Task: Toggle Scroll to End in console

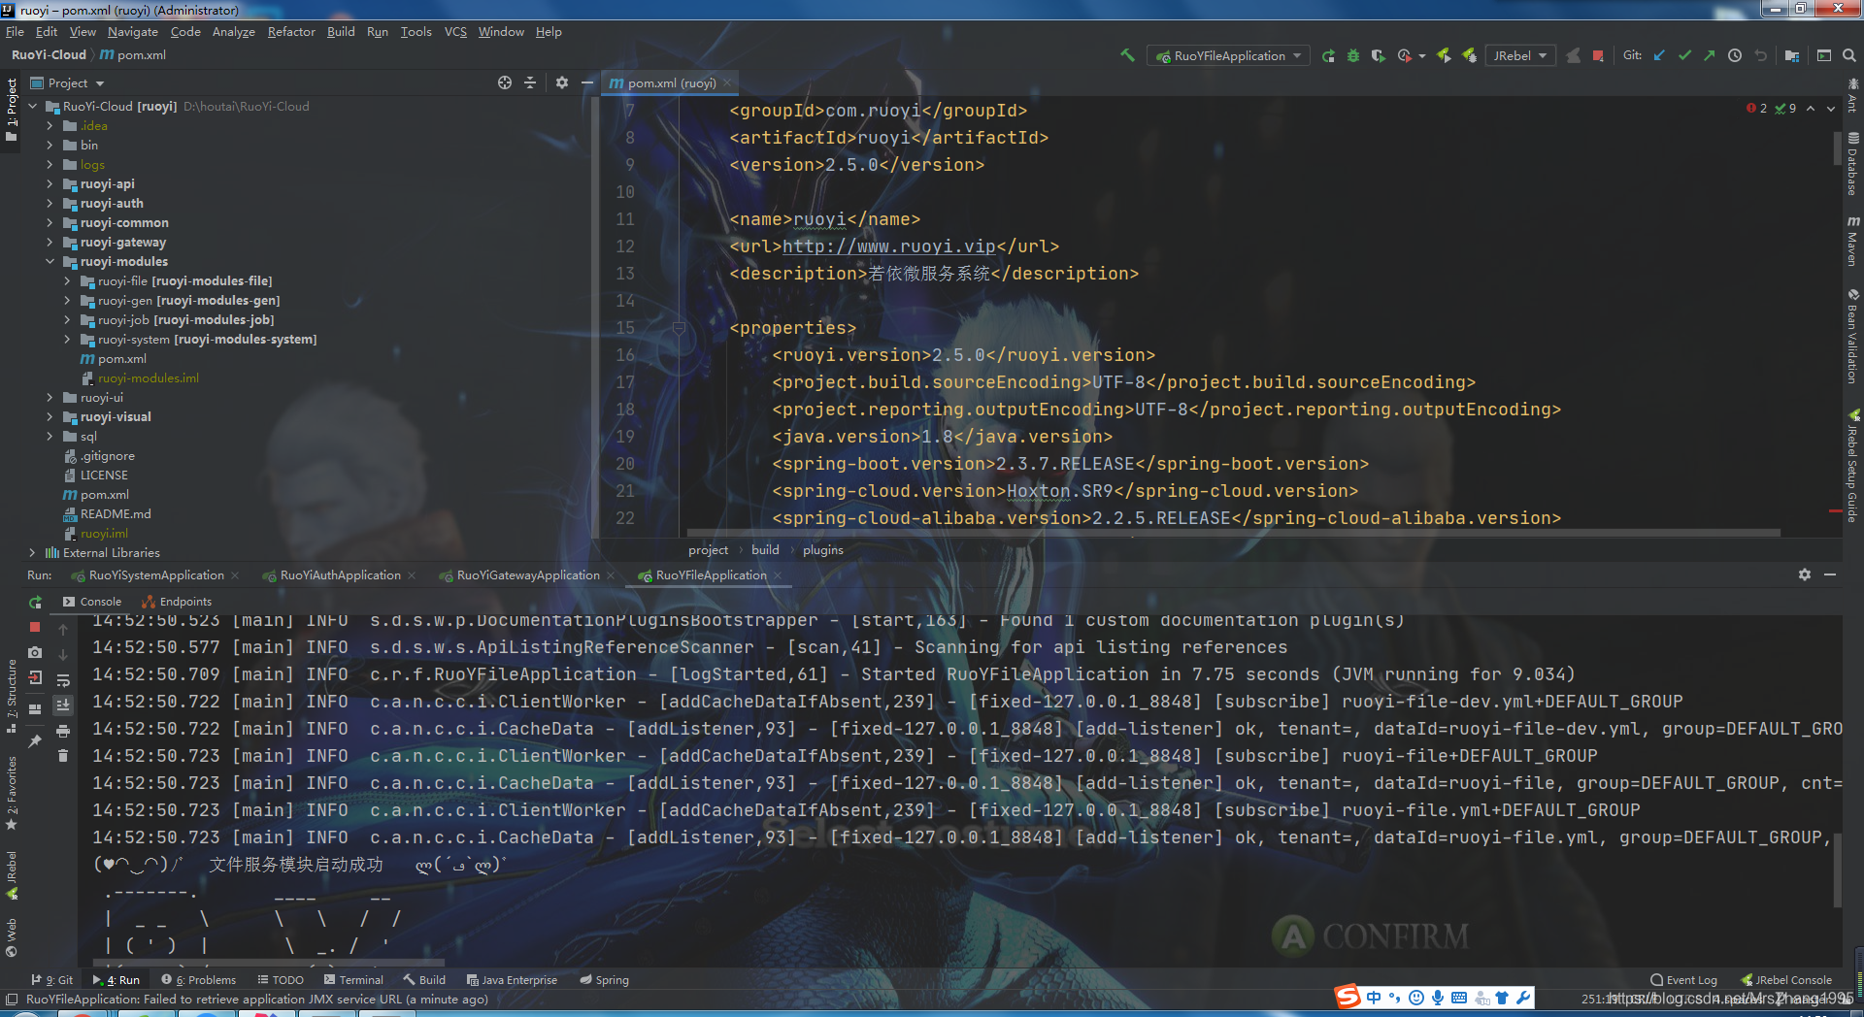Action: [x=63, y=705]
